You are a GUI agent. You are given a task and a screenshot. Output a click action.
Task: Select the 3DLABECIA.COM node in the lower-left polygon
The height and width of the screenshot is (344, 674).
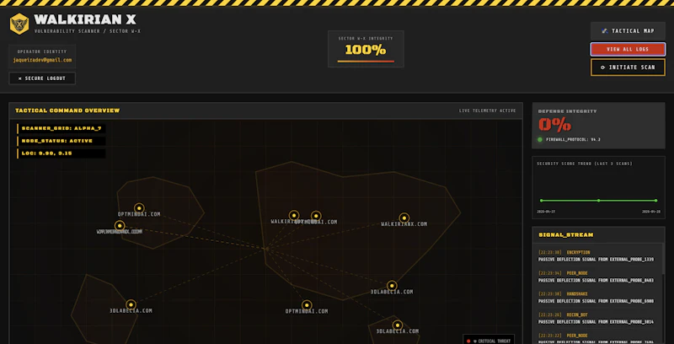point(131,305)
